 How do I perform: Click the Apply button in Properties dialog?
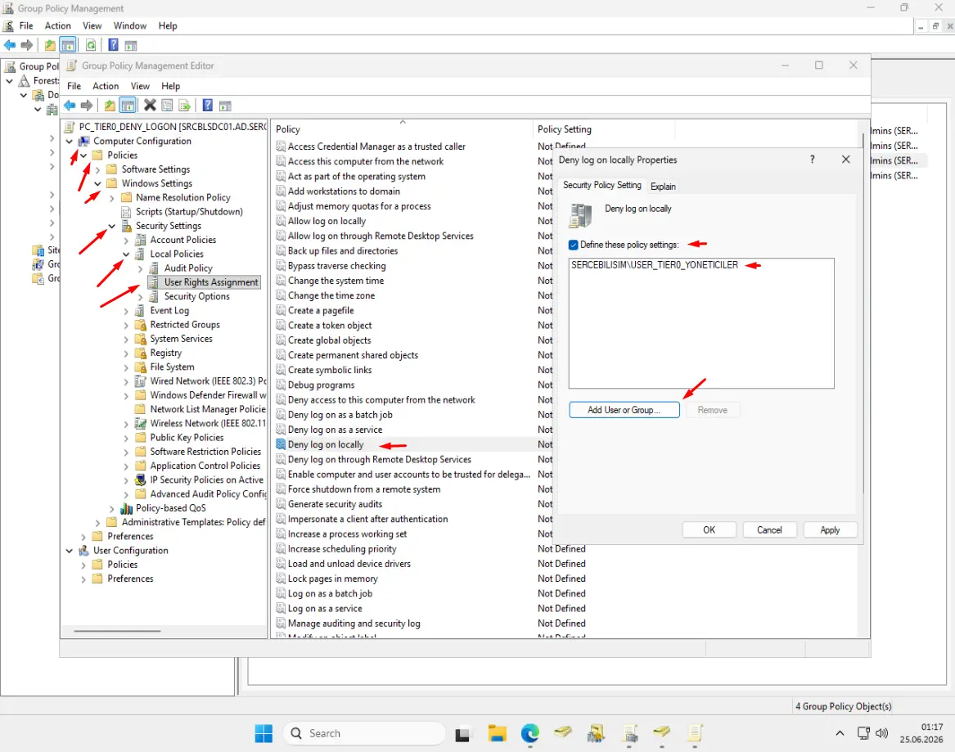pos(830,529)
